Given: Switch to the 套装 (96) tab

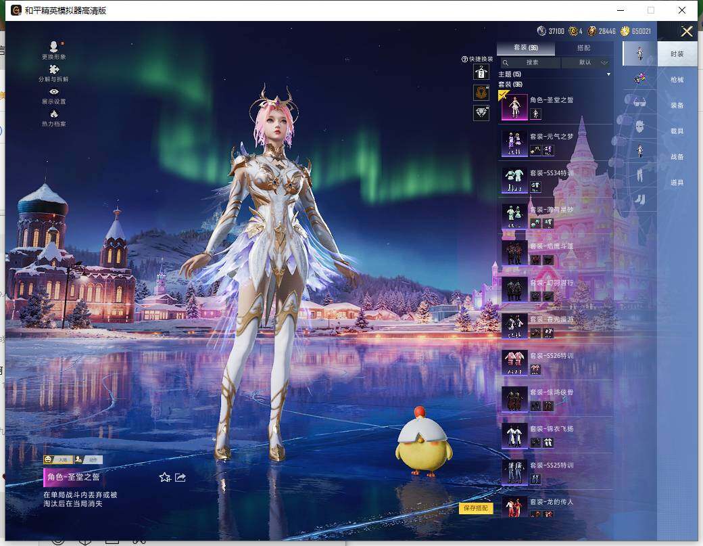Looking at the screenshot, I should click(x=526, y=47).
